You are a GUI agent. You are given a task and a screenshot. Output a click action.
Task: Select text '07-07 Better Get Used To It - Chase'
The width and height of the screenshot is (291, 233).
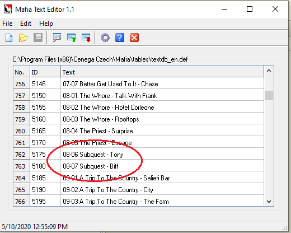point(110,84)
